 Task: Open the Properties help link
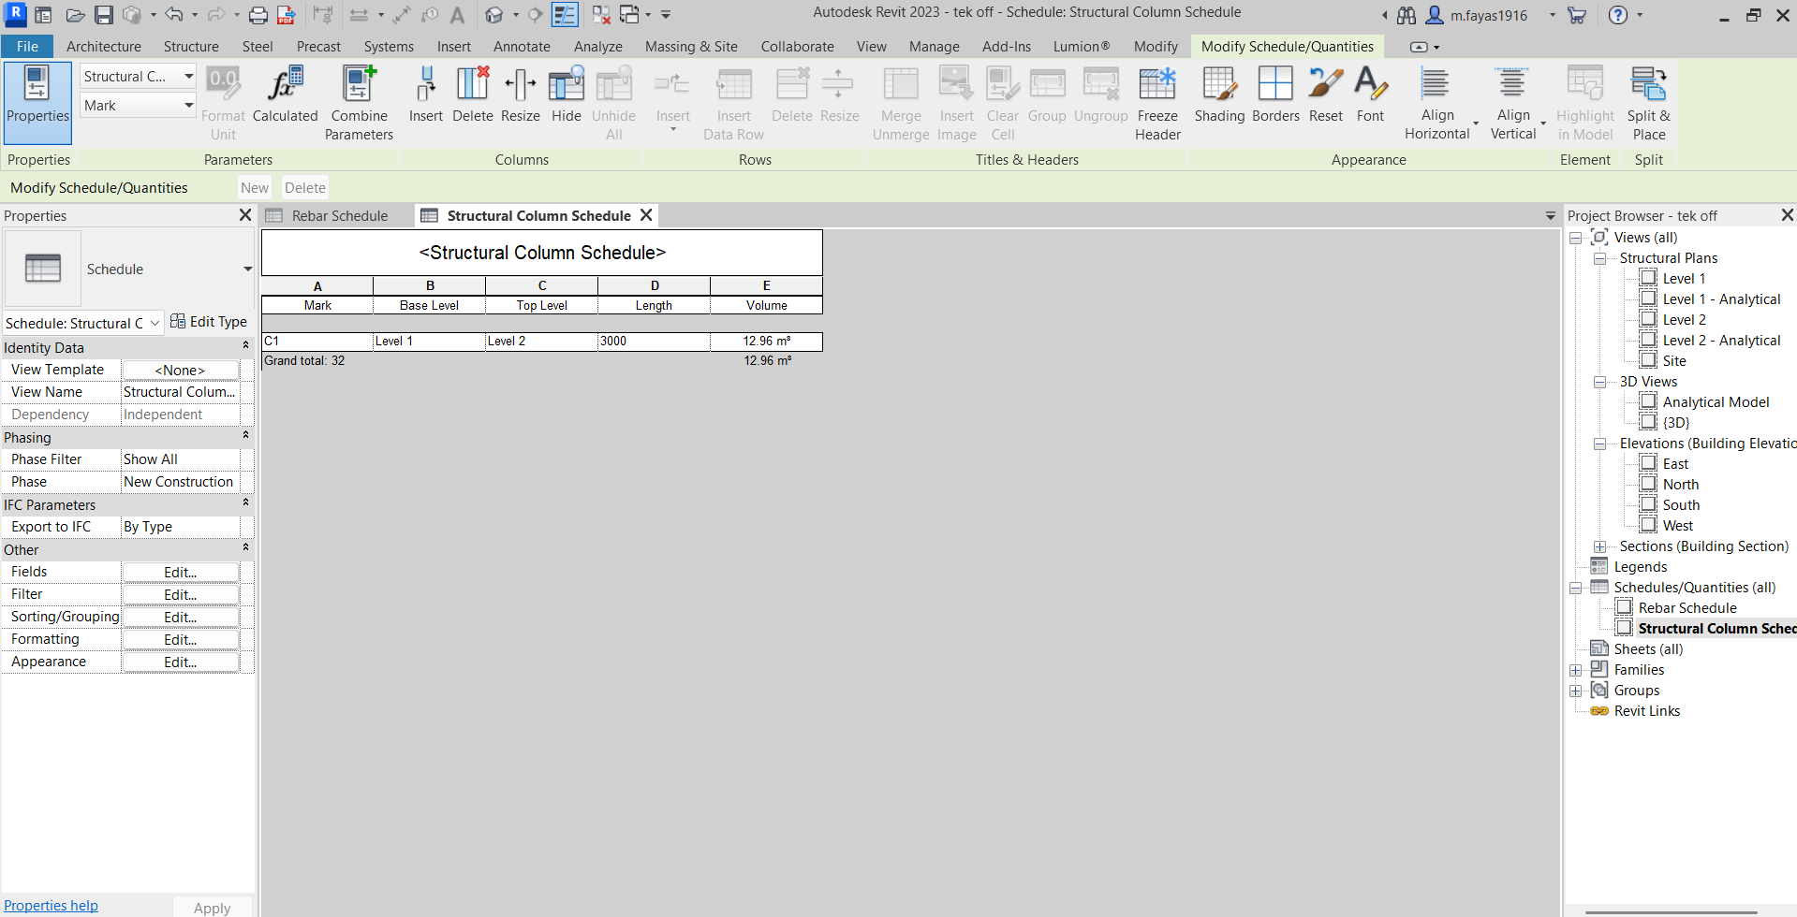point(51,905)
